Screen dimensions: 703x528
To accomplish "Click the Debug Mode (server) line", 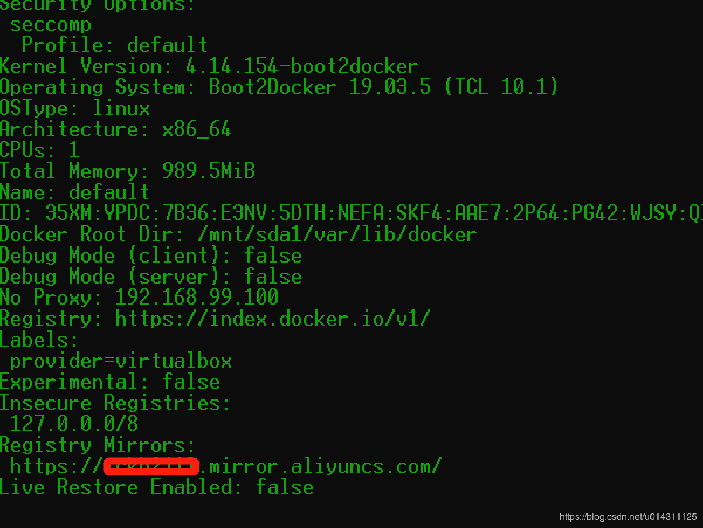I will pos(151,277).
